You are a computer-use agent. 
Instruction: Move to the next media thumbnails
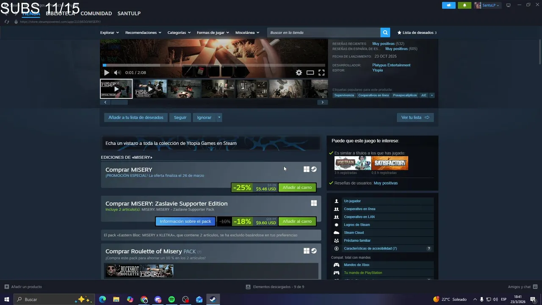coord(322,102)
